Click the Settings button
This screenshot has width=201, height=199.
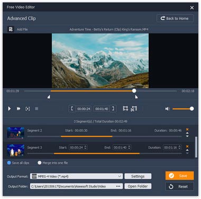click(138, 176)
